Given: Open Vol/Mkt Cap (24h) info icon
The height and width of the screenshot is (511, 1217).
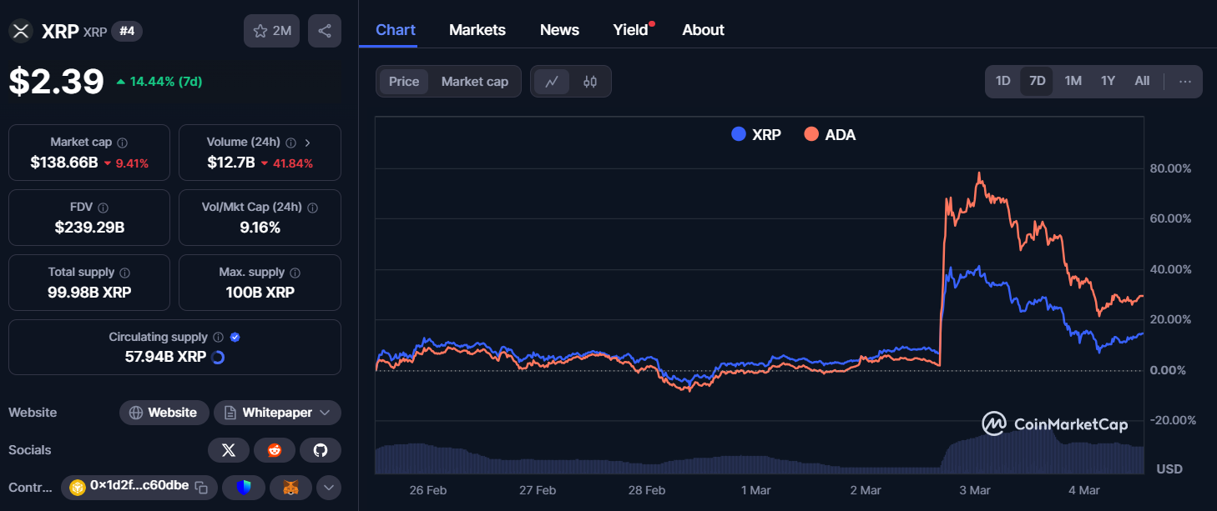Looking at the screenshot, I should tap(313, 208).
